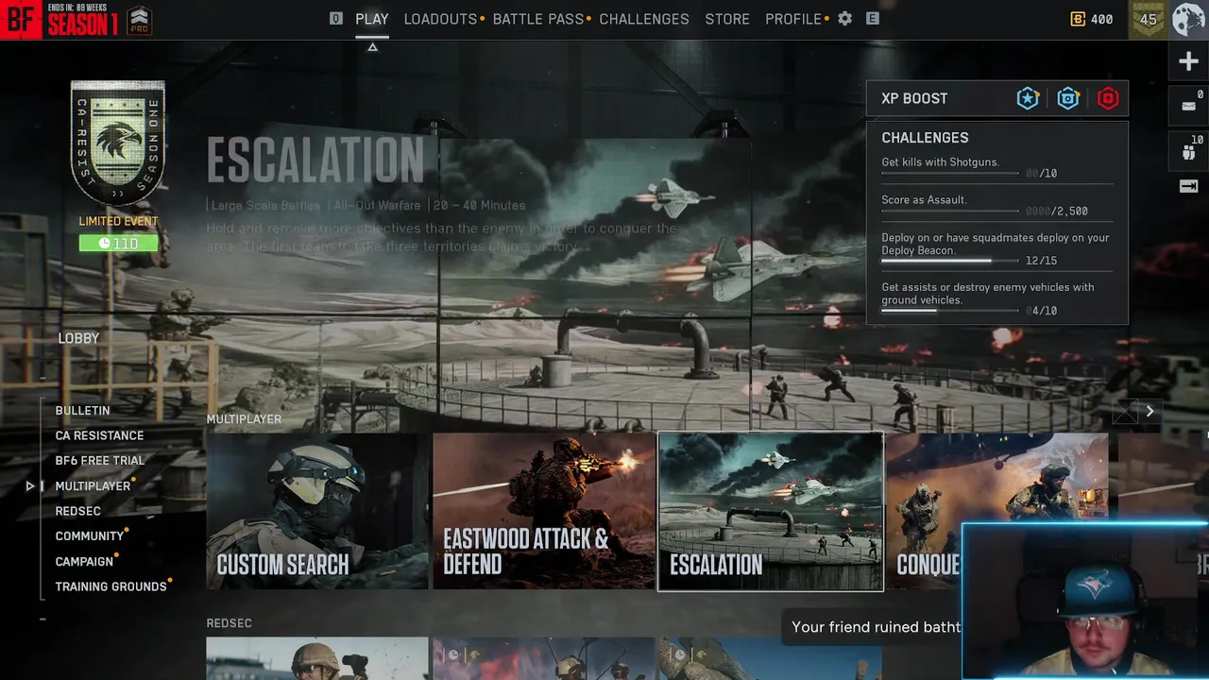Open the CA-Resist Season One emblem
The width and height of the screenshot is (1209, 680).
tap(118, 142)
